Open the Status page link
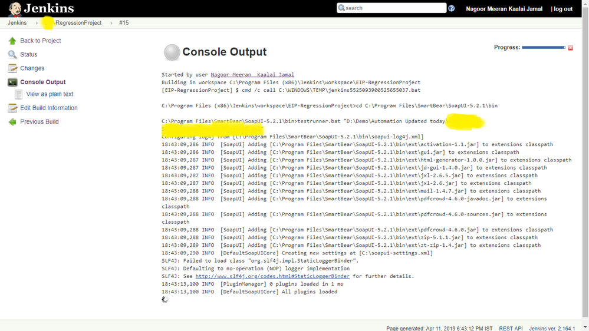The image size is (589, 331). pos(28,54)
